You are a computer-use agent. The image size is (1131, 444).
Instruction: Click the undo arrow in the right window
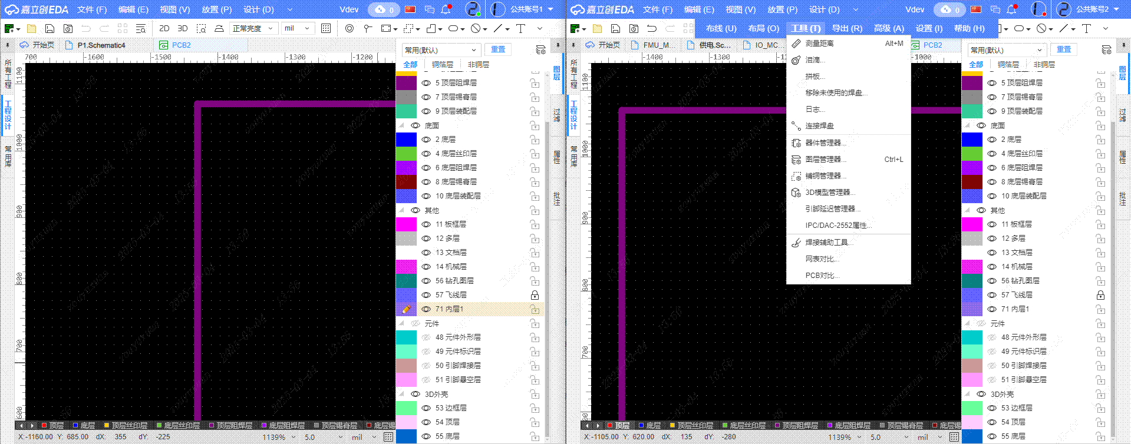[x=651, y=28]
